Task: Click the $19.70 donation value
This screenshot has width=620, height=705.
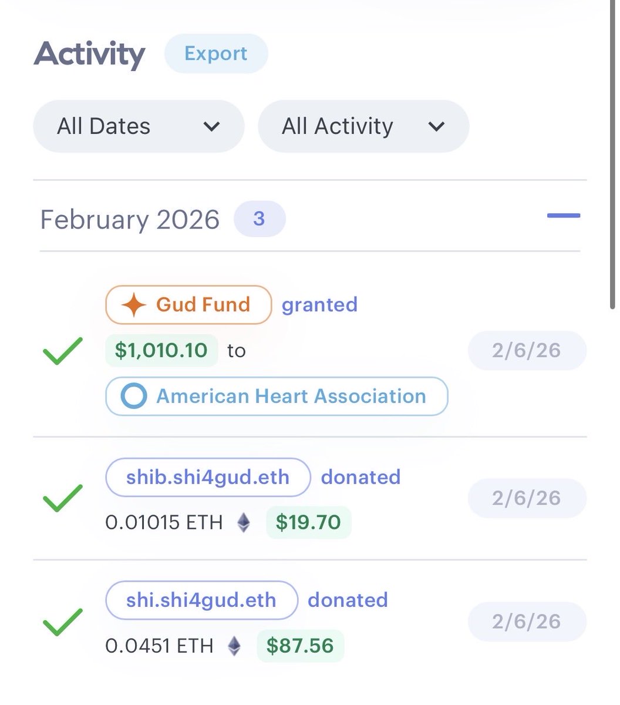Action: 308,522
